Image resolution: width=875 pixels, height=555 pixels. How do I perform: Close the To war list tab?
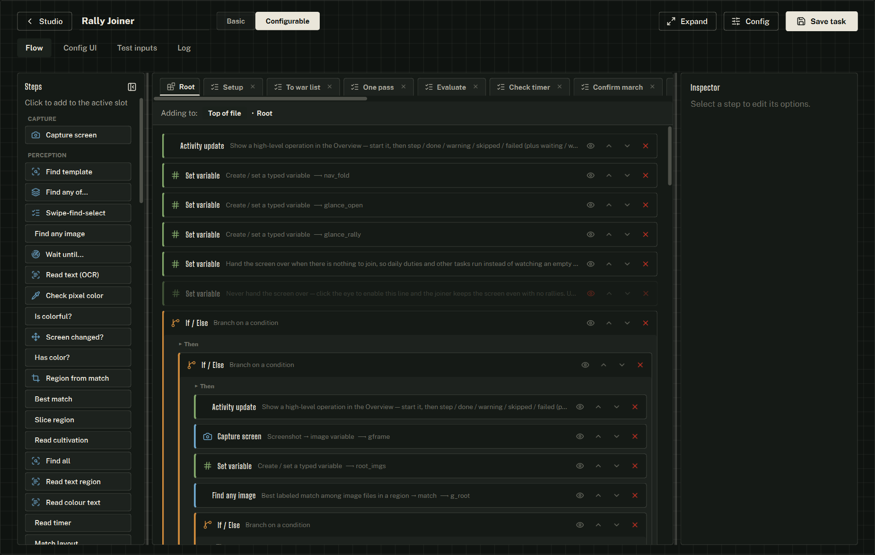(x=330, y=87)
